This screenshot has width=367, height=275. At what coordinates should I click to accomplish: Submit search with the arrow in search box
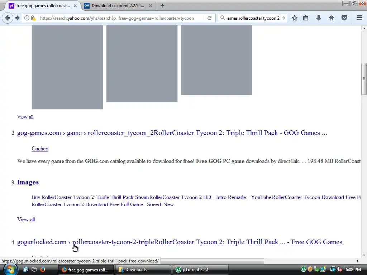pyautogui.click(x=283, y=18)
